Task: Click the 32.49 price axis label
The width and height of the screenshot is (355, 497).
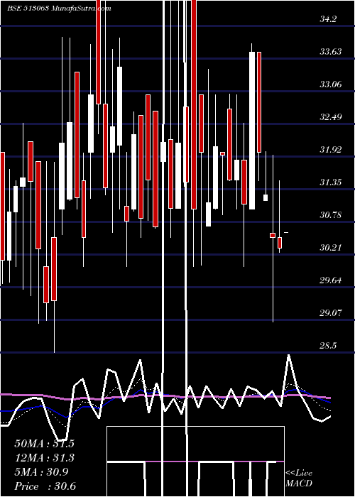Action: coord(331,117)
